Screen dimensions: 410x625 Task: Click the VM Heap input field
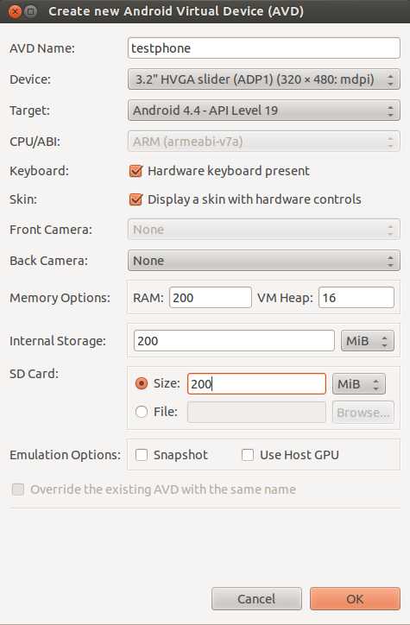(x=356, y=297)
